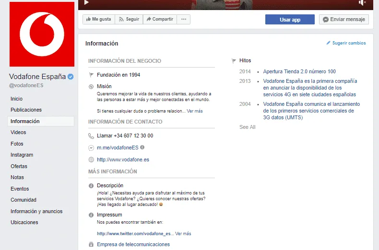Click the Misión target icon

(91, 87)
